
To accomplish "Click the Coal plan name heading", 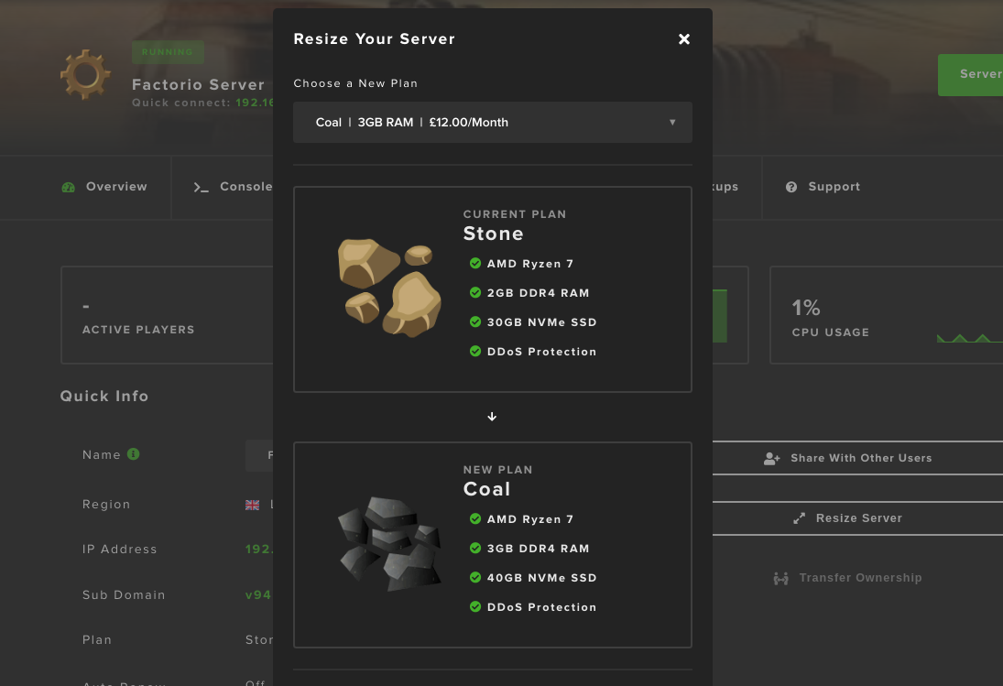I will point(486,489).
